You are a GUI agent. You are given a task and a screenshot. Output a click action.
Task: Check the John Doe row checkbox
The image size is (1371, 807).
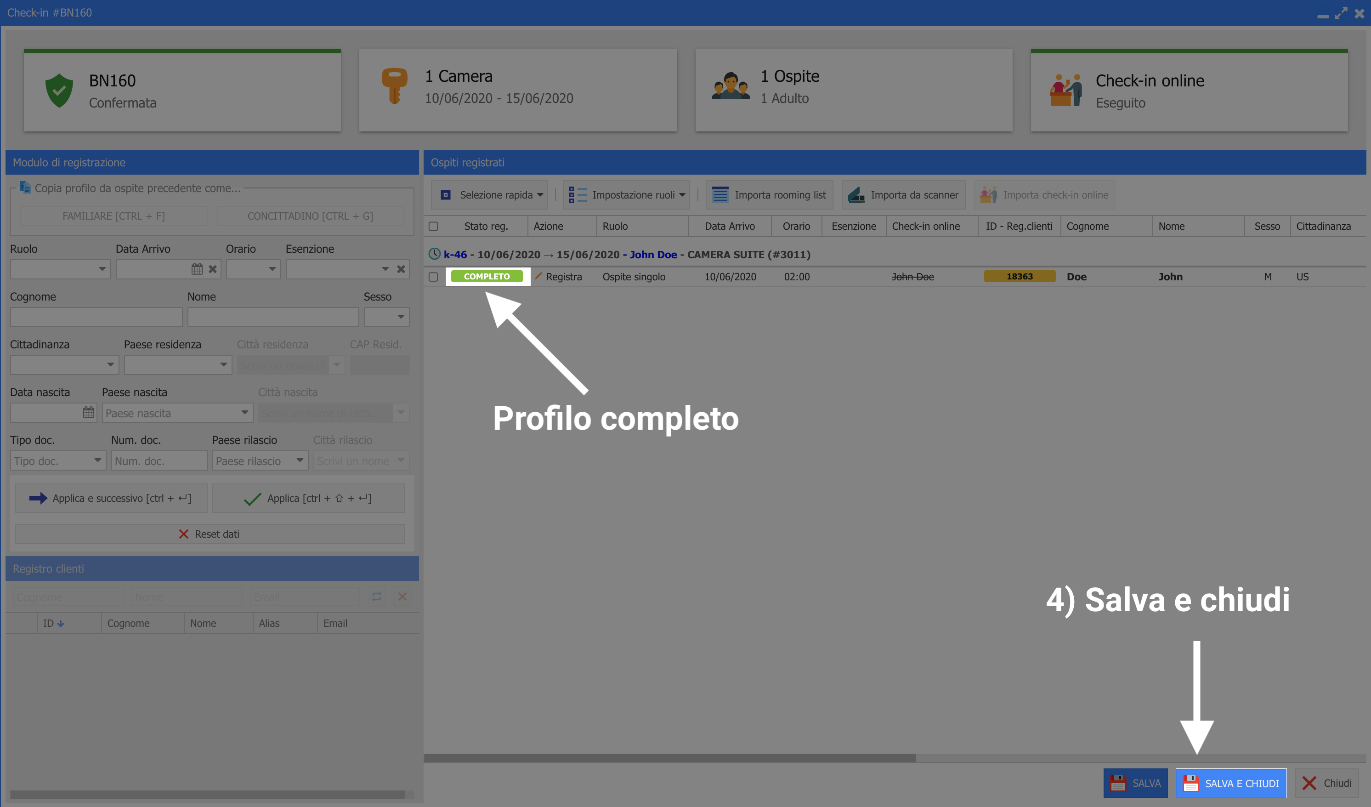434,277
